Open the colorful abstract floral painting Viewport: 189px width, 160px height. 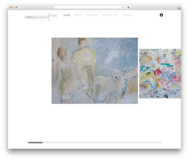[x=160, y=73]
